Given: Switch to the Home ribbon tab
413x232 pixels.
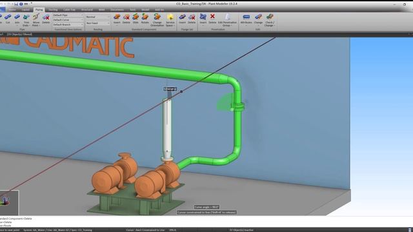Looking at the screenshot, I should coord(12,10).
